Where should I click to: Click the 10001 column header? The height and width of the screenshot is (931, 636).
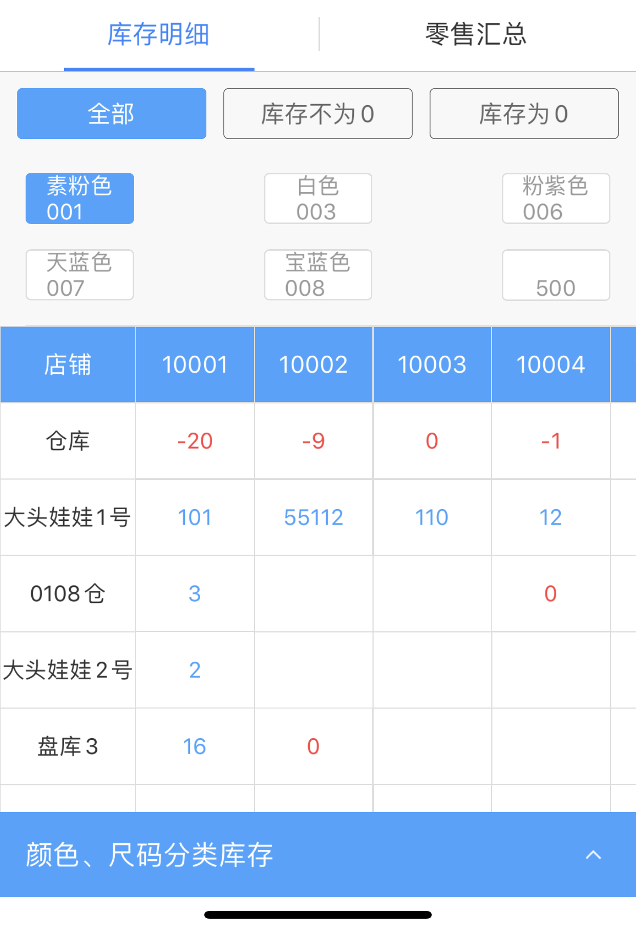[195, 365]
